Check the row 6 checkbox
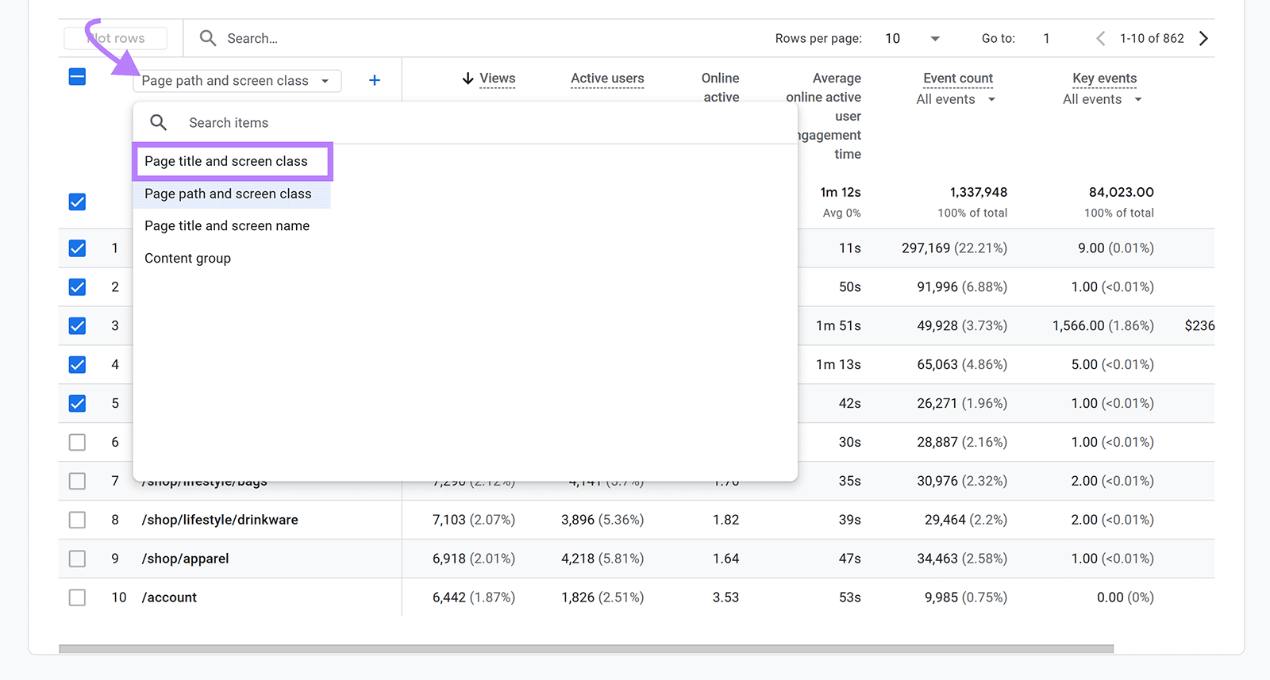The image size is (1270, 680). [77, 442]
